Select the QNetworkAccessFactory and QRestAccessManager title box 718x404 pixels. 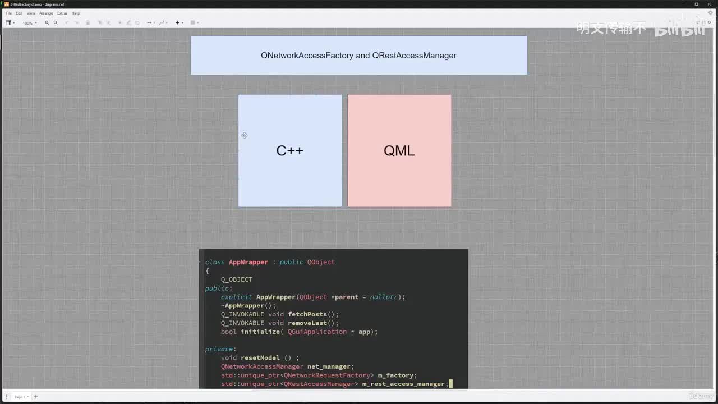tap(358, 56)
